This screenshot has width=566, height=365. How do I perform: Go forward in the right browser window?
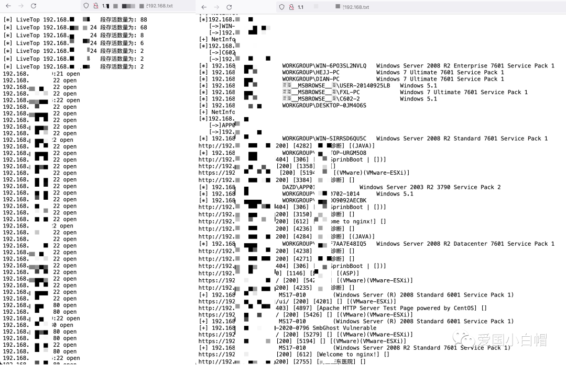[x=216, y=7]
